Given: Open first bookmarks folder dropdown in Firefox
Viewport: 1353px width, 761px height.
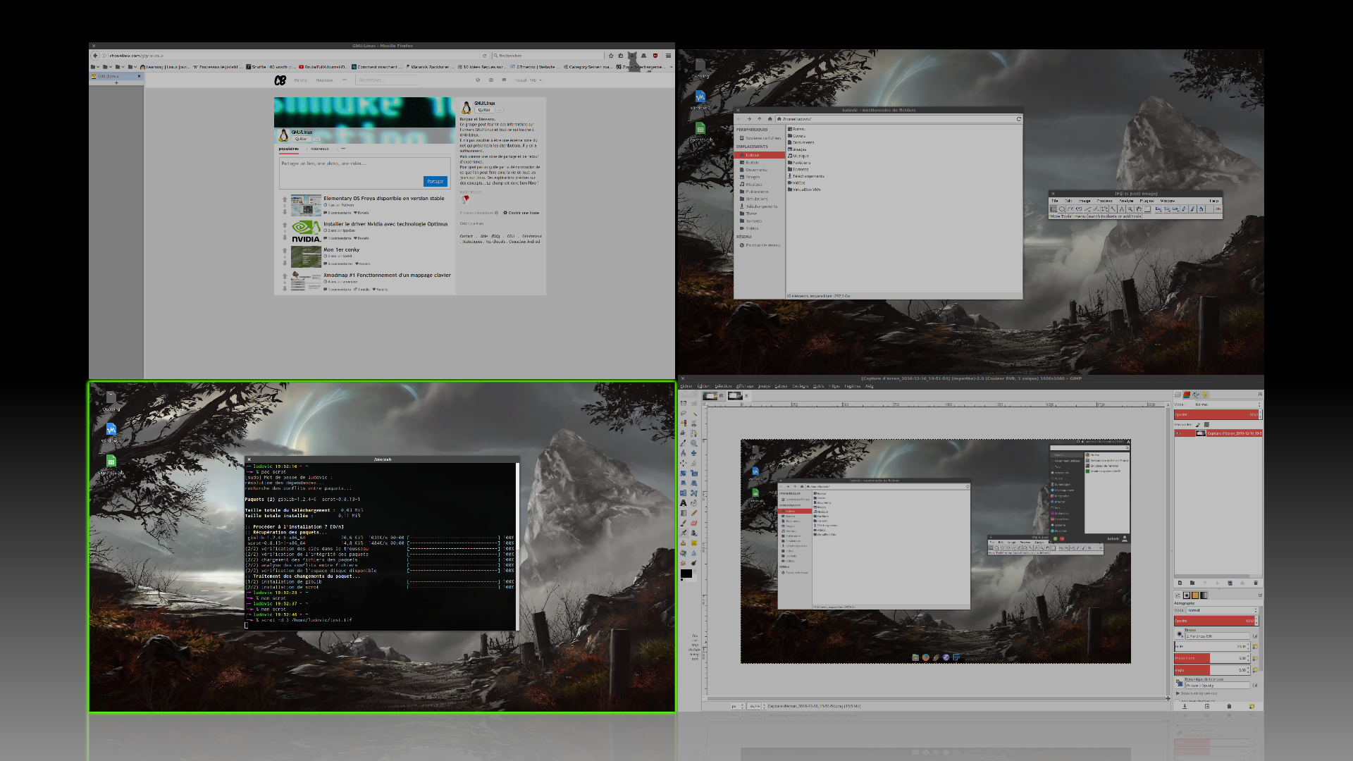Looking at the screenshot, I should (x=95, y=67).
